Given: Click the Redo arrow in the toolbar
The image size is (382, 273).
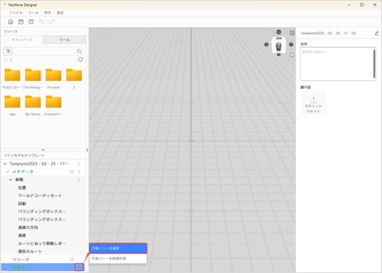Looking at the screenshot, I should pos(52,22).
